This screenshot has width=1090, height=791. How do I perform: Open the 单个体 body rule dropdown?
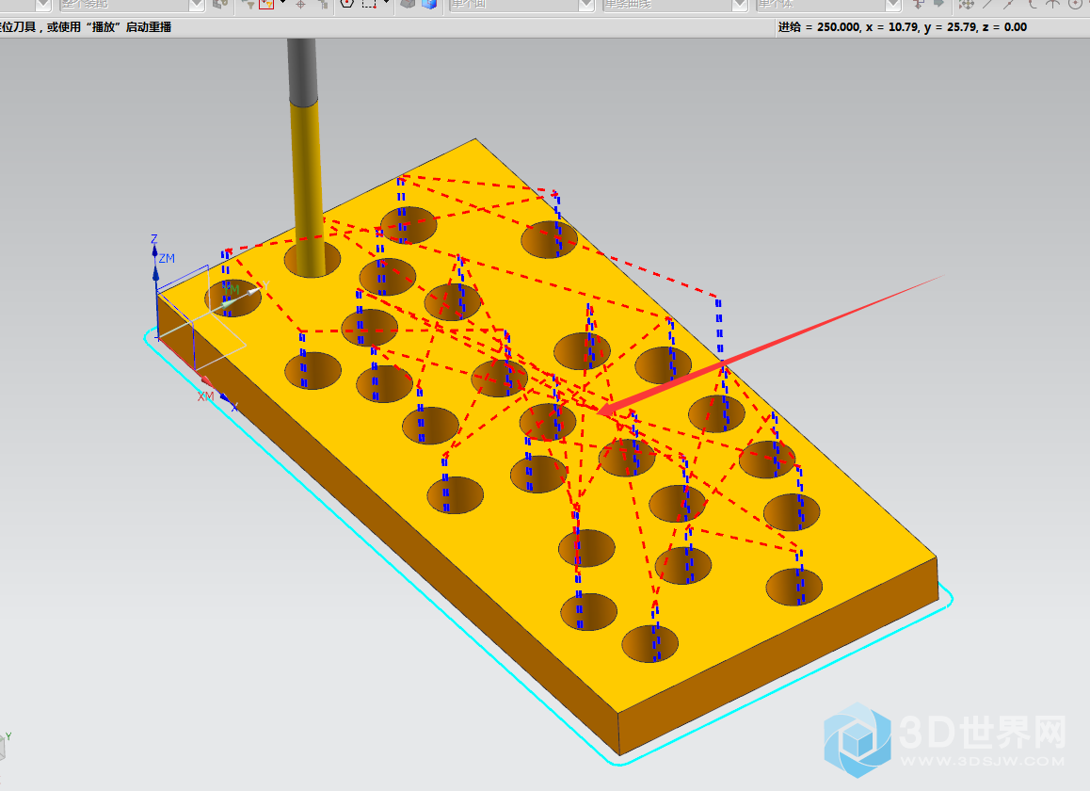[828, 4]
